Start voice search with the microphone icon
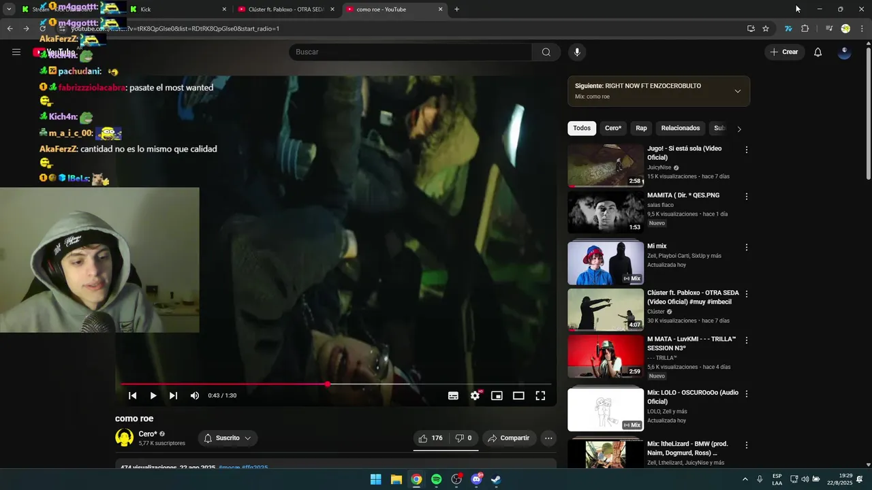Viewport: 872px width, 490px height. tap(577, 52)
